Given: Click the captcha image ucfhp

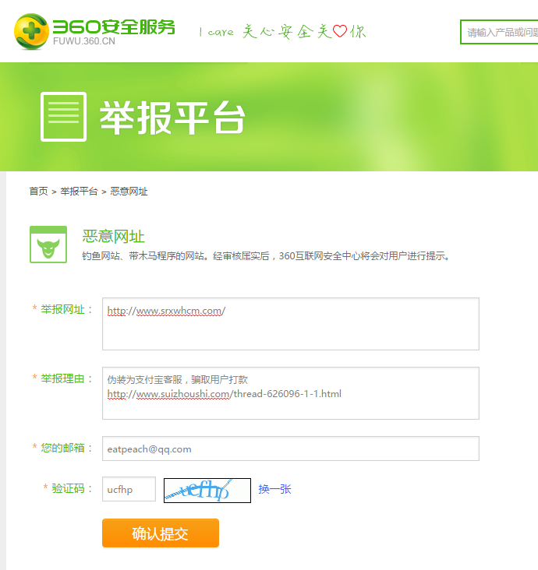Looking at the screenshot, I should pyautogui.click(x=207, y=491).
